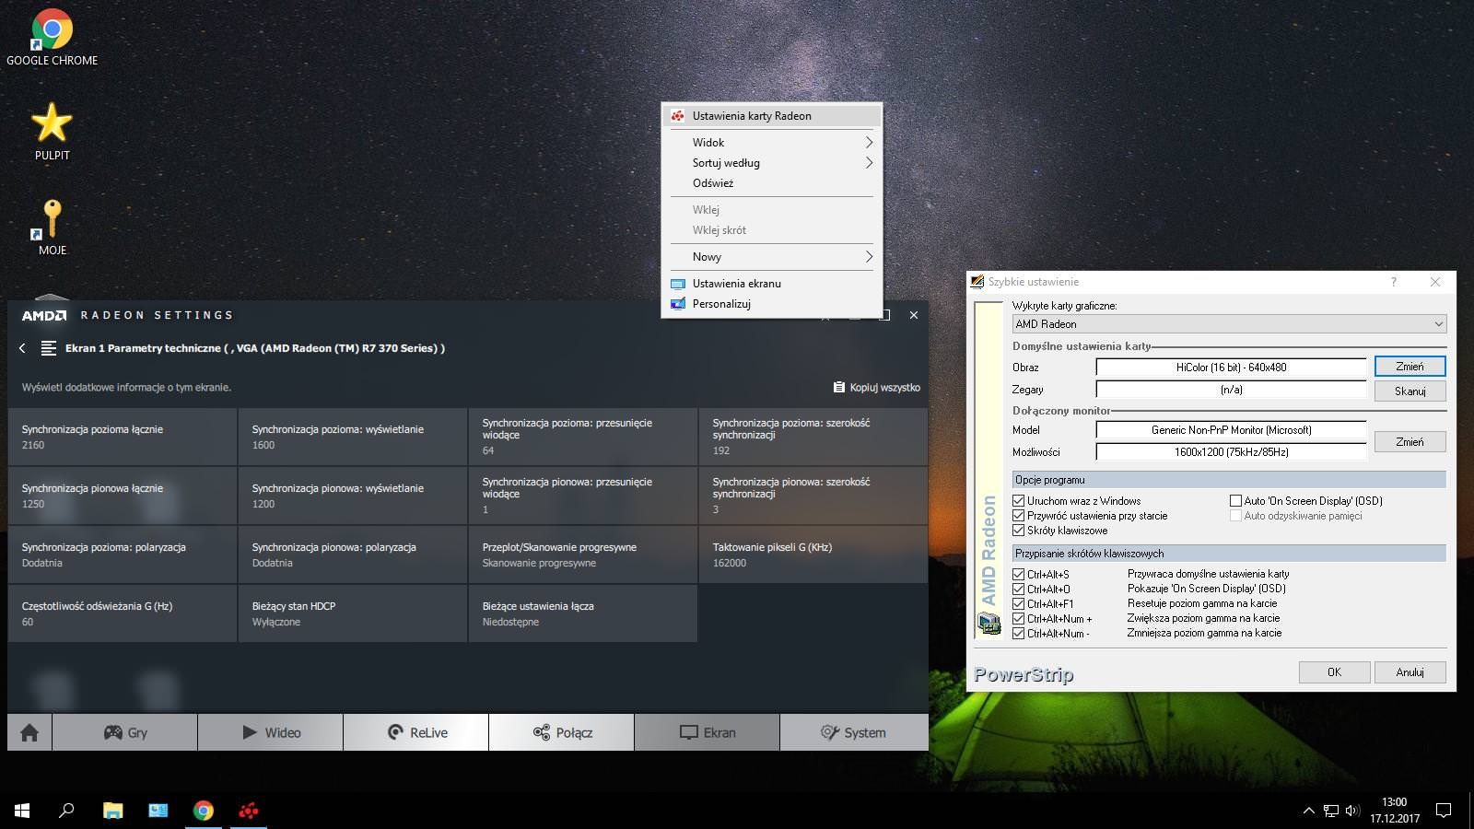1474x829 pixels.
Task: Open Google Chrome desktop shortcut
Action: (x=52, y=37)
